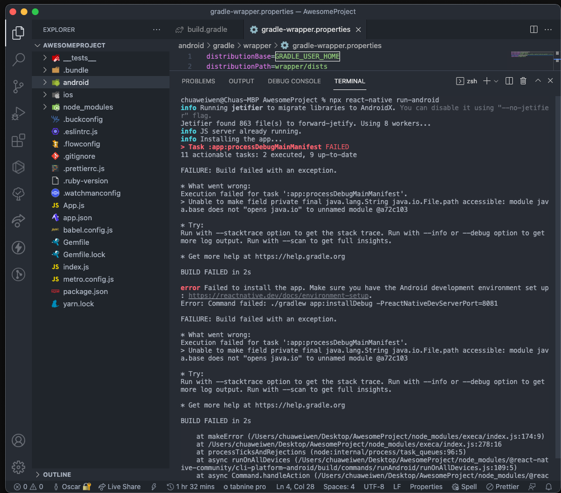561x493 pixels.
Task: Switch to OUTPUT panel tab
Action: click(241, 81)
